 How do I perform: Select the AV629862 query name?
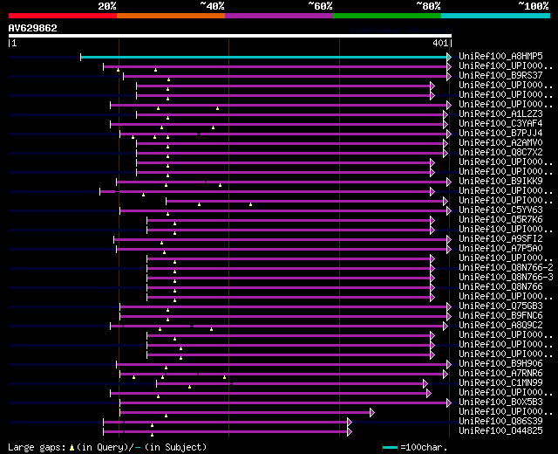coord(33,28)
